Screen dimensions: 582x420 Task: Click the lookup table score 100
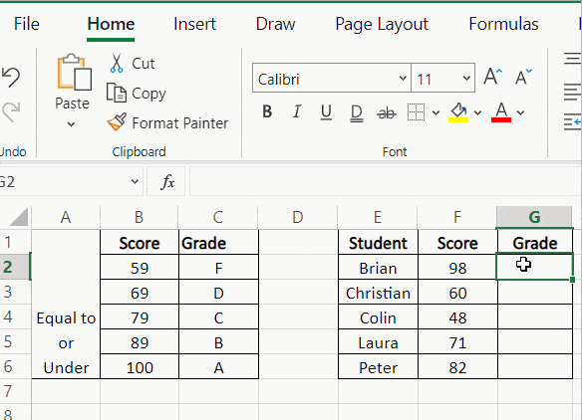click(x=140, y=366)
